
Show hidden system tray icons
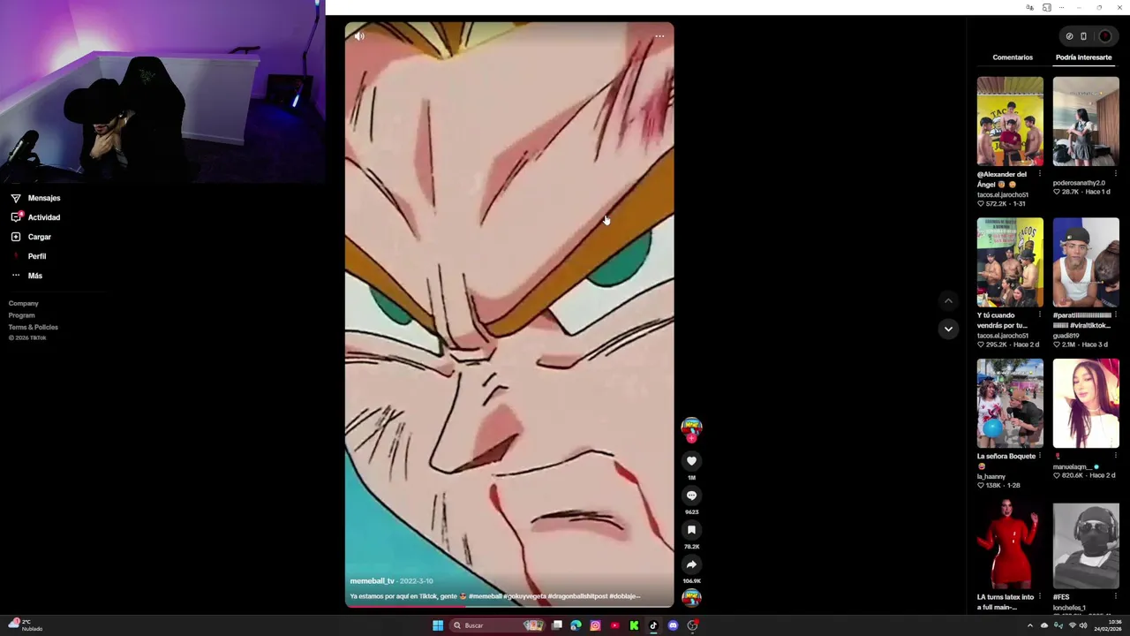coord(1030,625)
